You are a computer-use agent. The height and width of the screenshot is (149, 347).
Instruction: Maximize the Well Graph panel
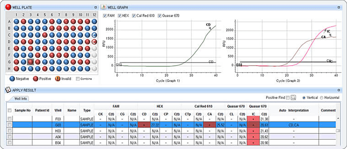coord(339,7)
